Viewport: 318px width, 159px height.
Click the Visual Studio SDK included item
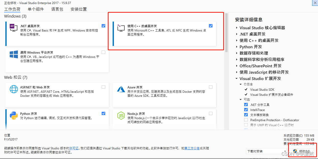(x=262, y=89)
